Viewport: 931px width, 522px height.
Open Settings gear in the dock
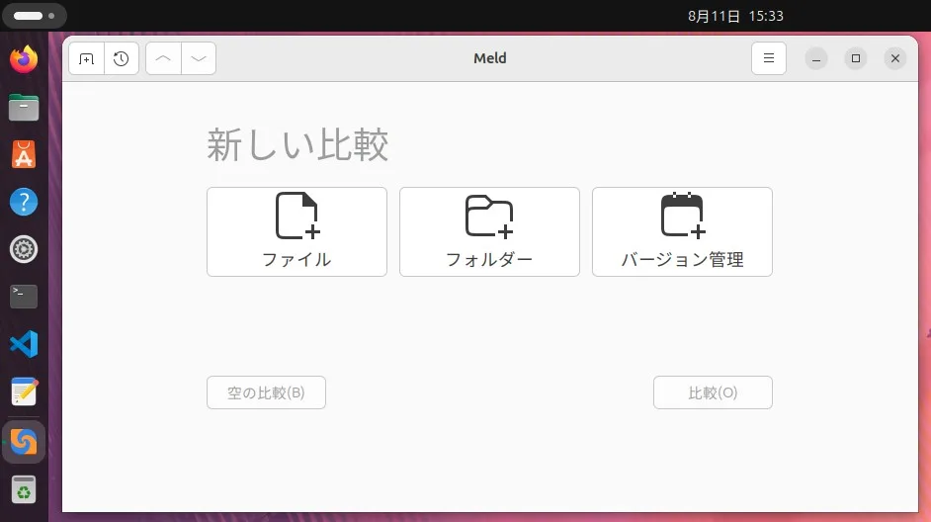pos(24,249)
